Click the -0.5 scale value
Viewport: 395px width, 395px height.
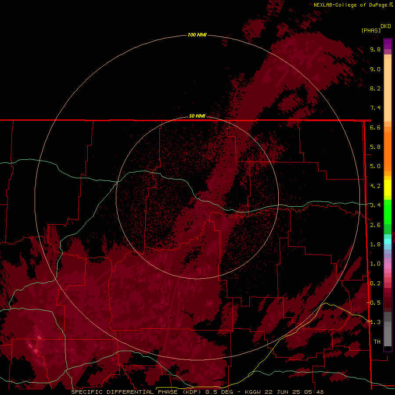tap(373, 303)
